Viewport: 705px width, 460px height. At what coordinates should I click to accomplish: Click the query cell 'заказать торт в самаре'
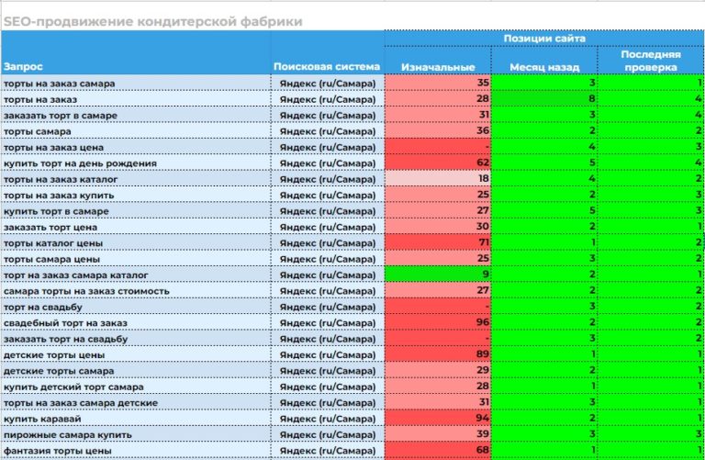pos(136,115)
